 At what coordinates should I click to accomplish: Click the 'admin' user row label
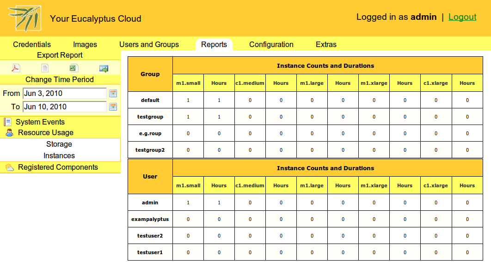coord(150,202)
